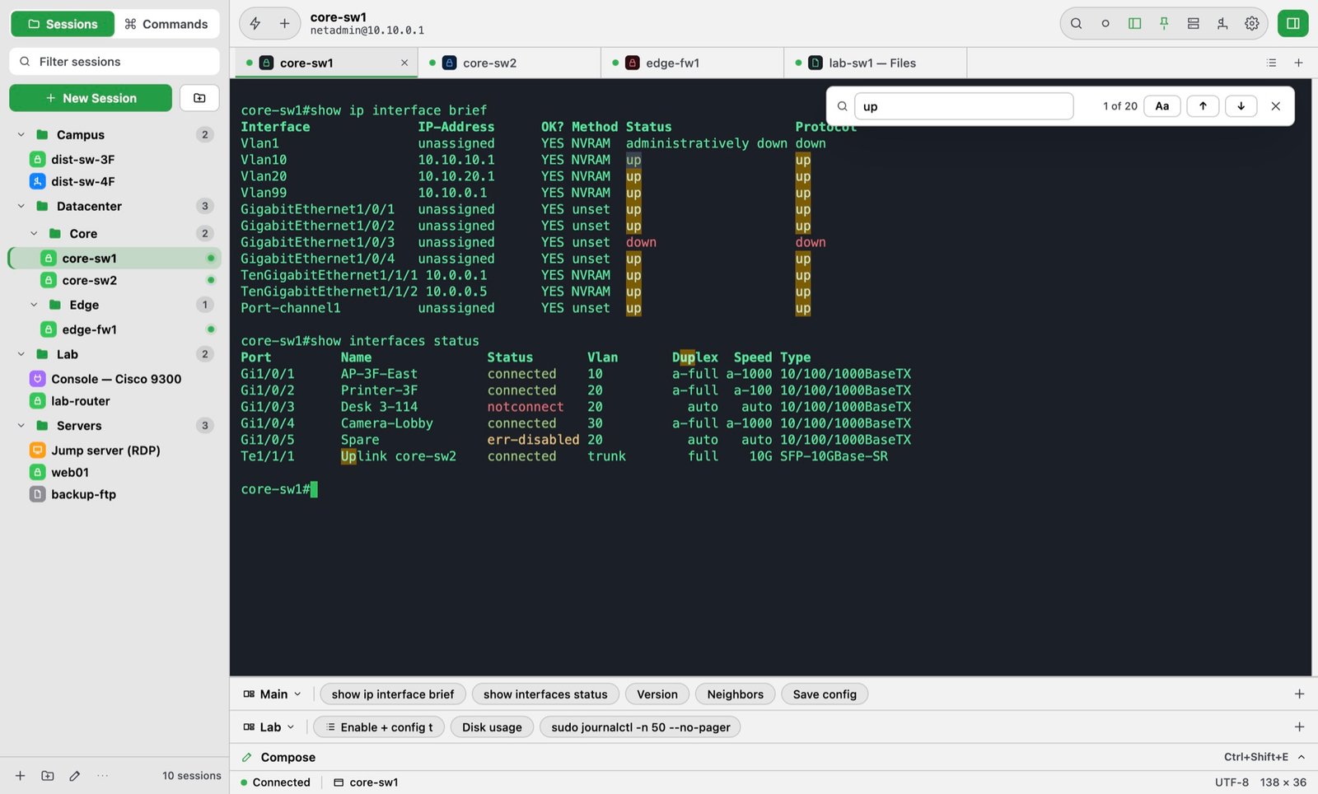Open the Main snippet group dropdown
1318x794 pixels.
[x=273, y=694]
